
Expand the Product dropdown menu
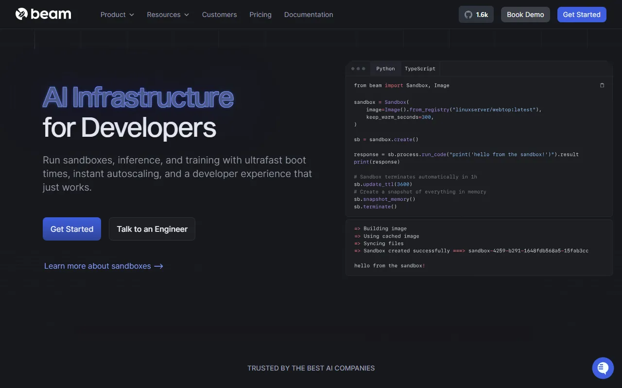click(113, 15)
